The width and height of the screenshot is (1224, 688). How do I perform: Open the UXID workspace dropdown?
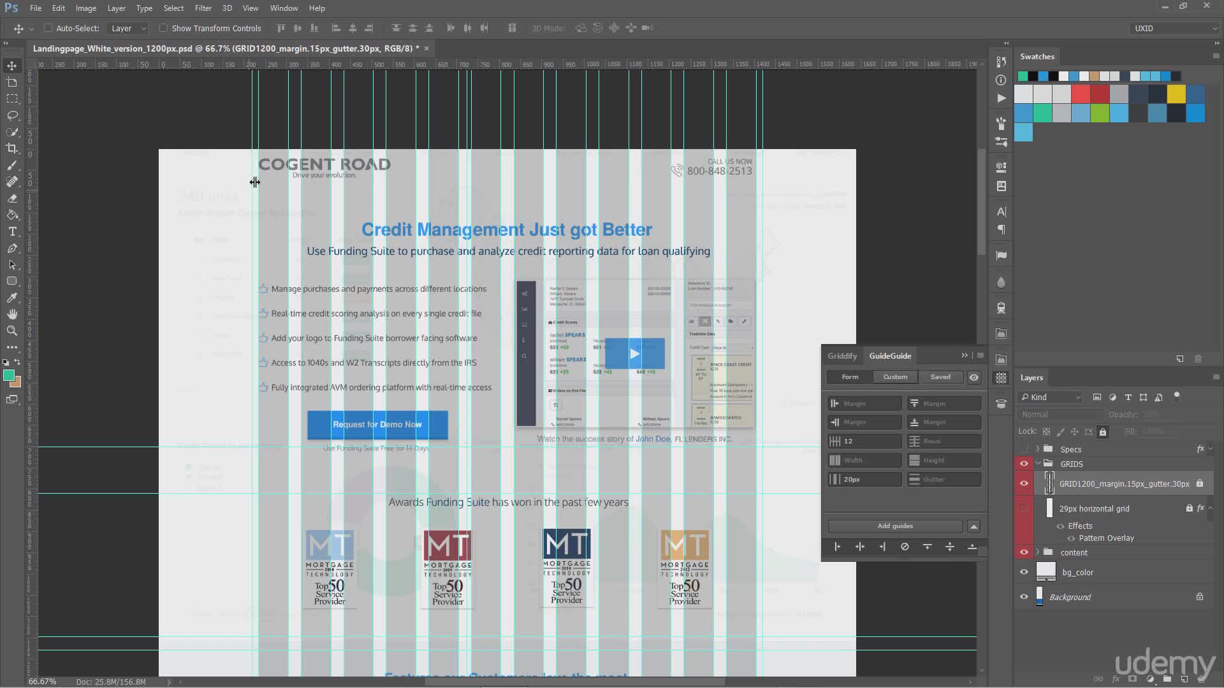pyautogui.click(x=1174, y=28)
